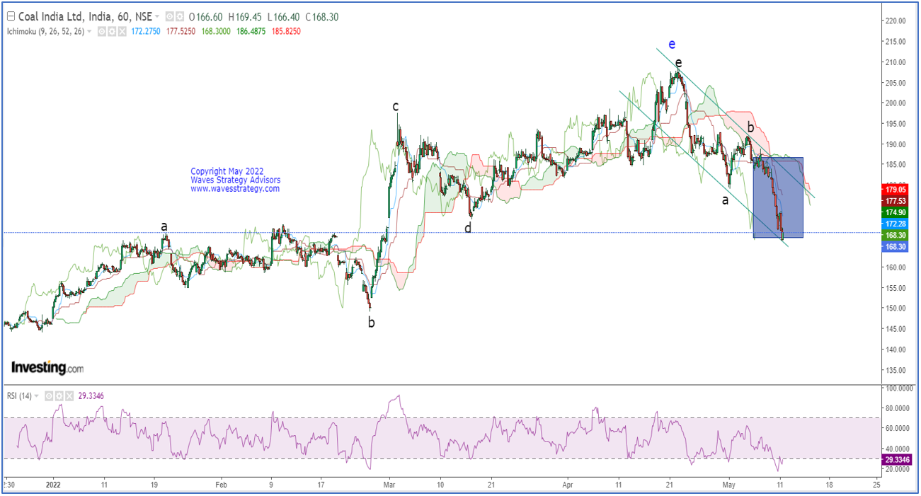Viewport: 921px width, 496px height.
Task: Open Ichimoku indicator settings gear
Action: (112, 31)
